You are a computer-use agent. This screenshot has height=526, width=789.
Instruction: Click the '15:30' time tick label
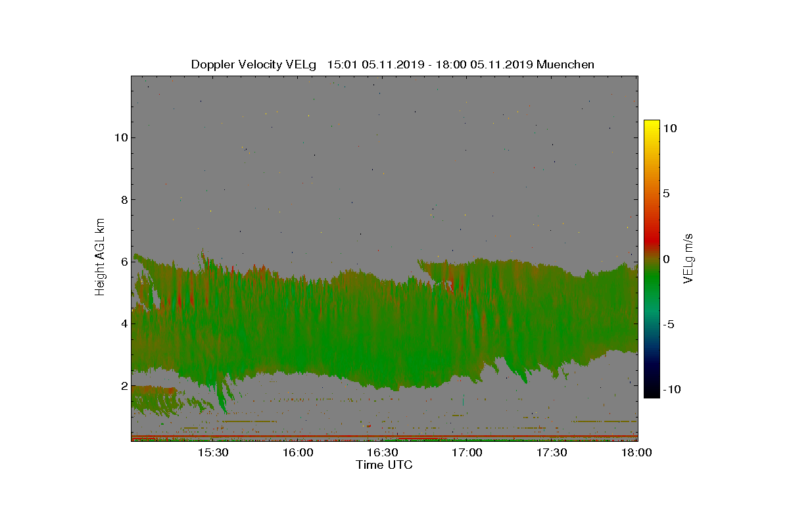[213, 452]
